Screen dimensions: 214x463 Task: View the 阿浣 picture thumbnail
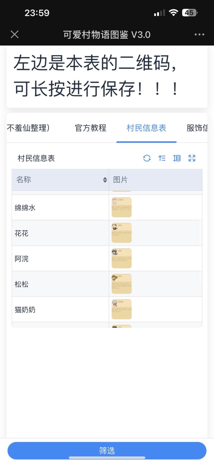click(122, 259)
